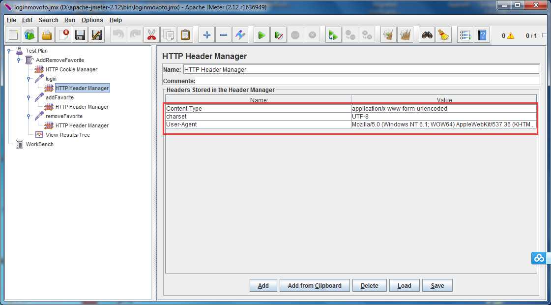Open the Edit menu

point(27,20)
